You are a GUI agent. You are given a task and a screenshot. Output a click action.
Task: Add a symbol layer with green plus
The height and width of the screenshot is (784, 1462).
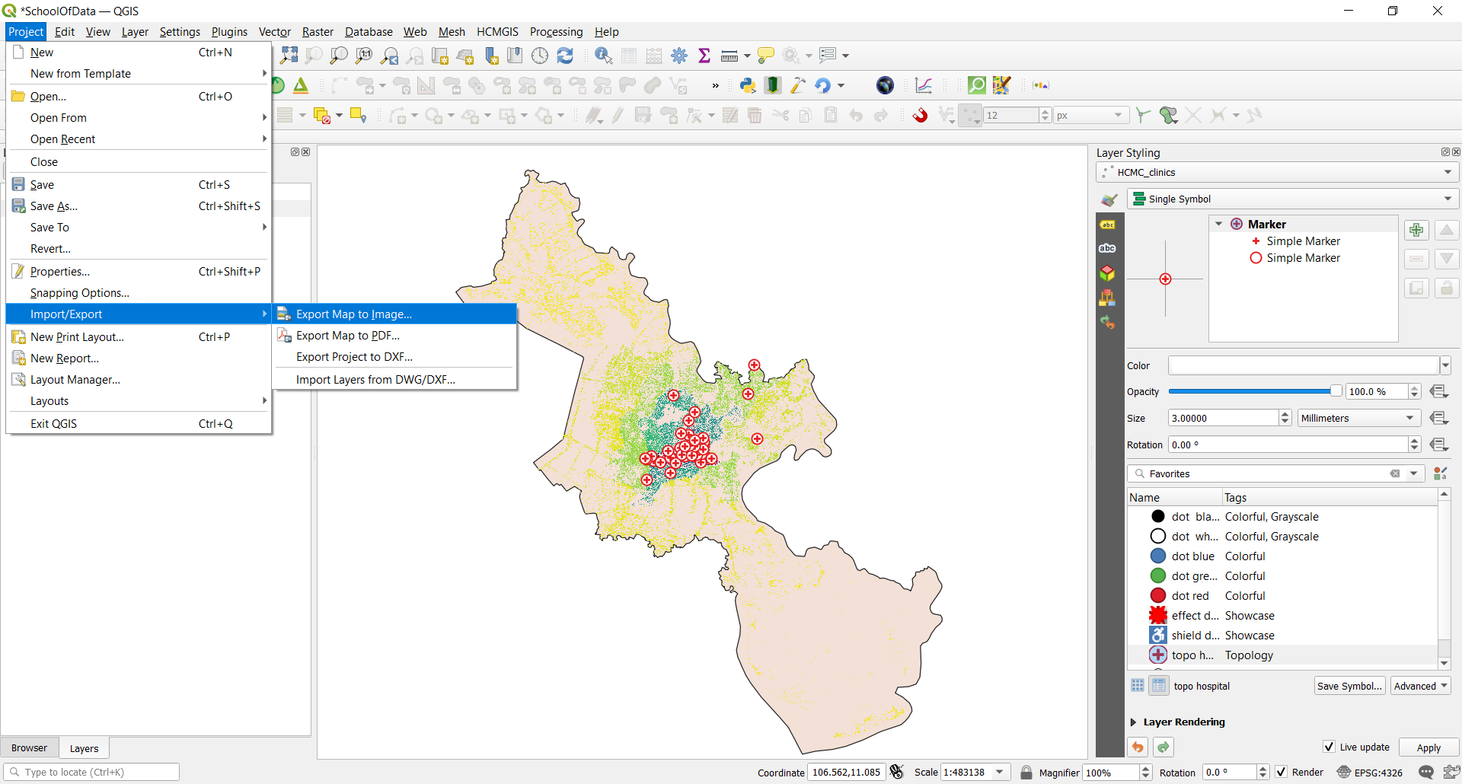click(x=1416, y=230)
